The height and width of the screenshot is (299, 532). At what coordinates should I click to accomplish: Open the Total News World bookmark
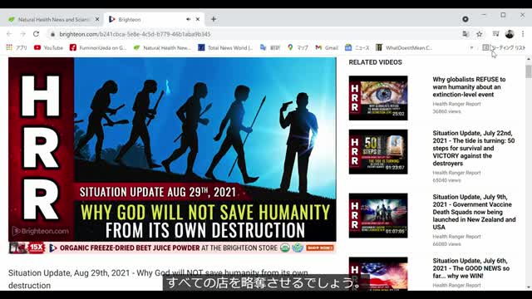coord(225,48)
